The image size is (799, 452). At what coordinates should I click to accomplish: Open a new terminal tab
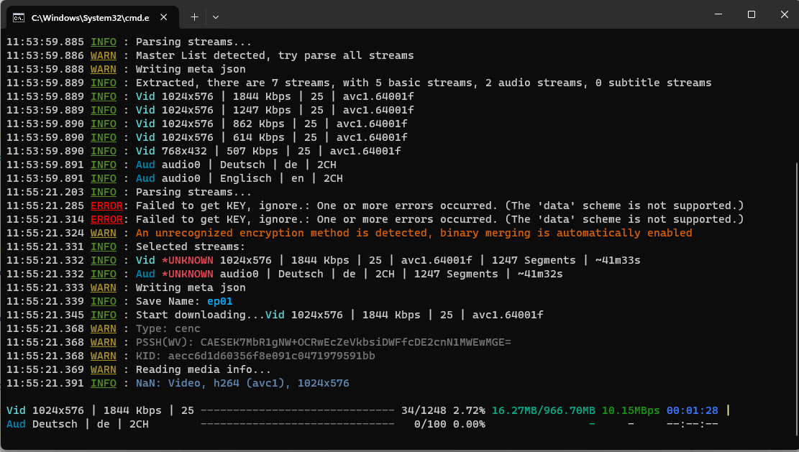pyautogui.click(x=194, y=16)
